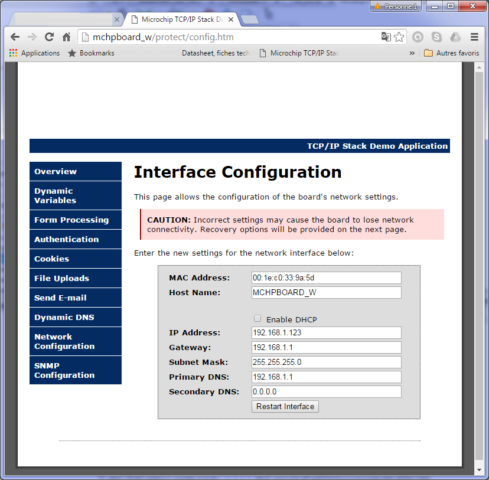Open the Autres favoris folder
The width and height of the screenshot is (489, 480).
coord(452,53)
